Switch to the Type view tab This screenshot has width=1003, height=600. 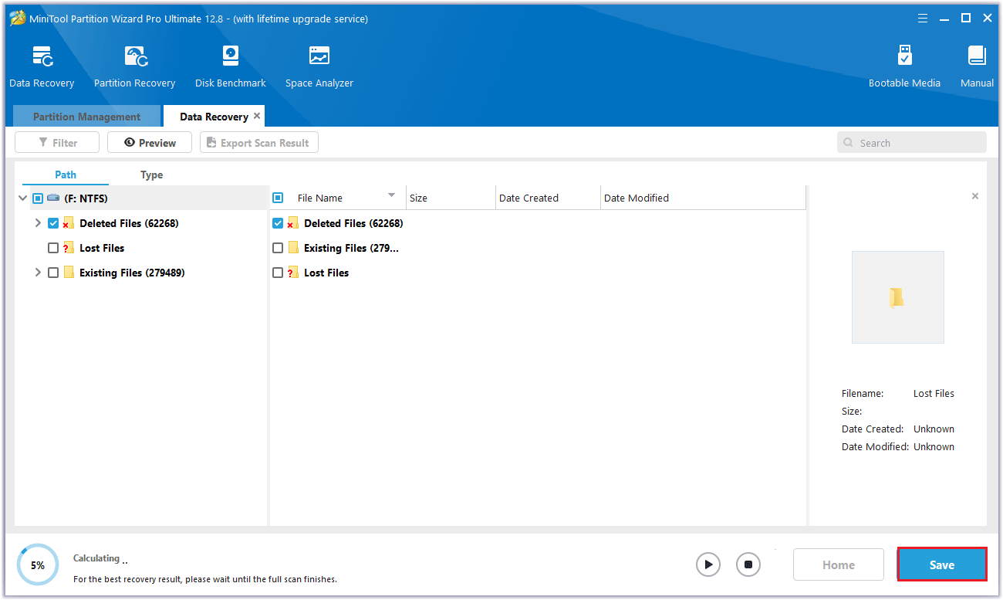[x=151, y=175]
